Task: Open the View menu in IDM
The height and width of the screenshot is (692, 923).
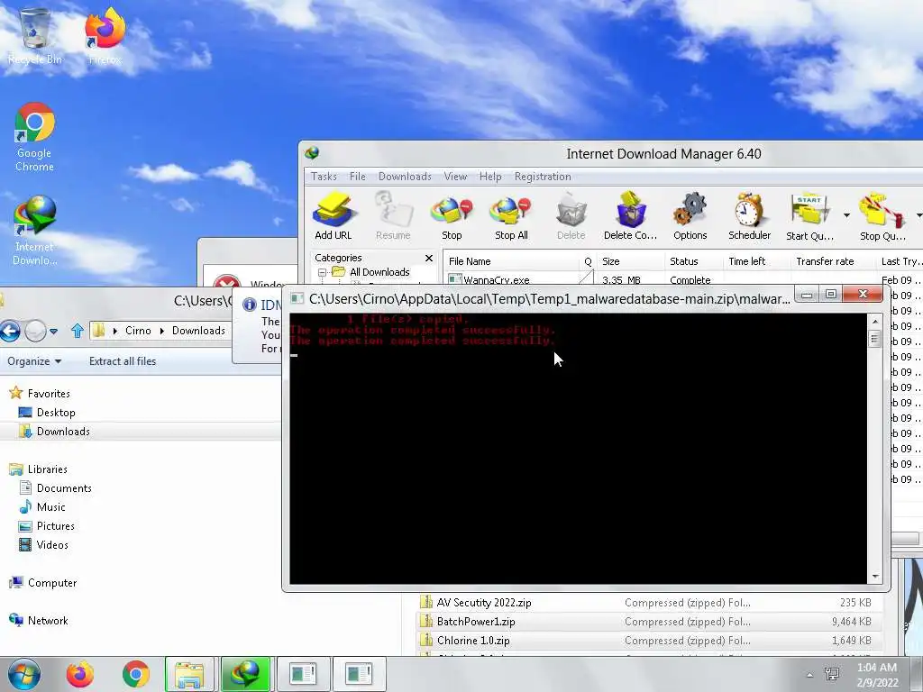Action: pos(455,177)
